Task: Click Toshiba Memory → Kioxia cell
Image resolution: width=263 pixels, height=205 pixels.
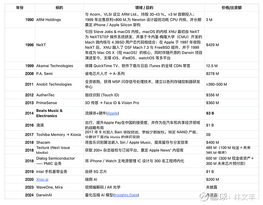Action: 59,135
